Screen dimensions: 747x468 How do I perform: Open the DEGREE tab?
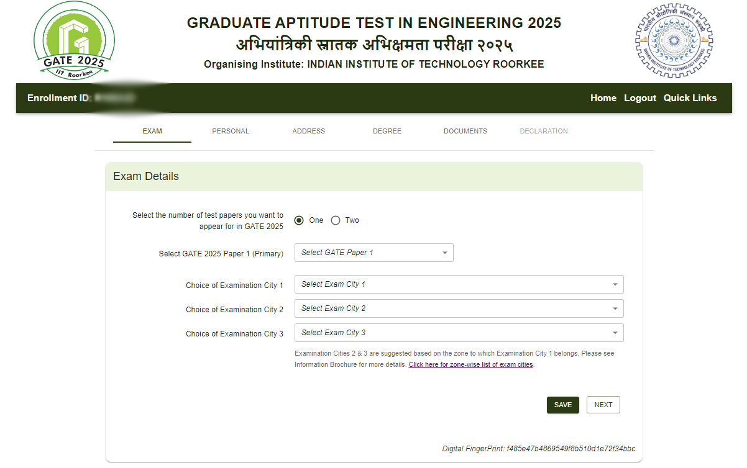pyautogui.click(x=387, y=131)
